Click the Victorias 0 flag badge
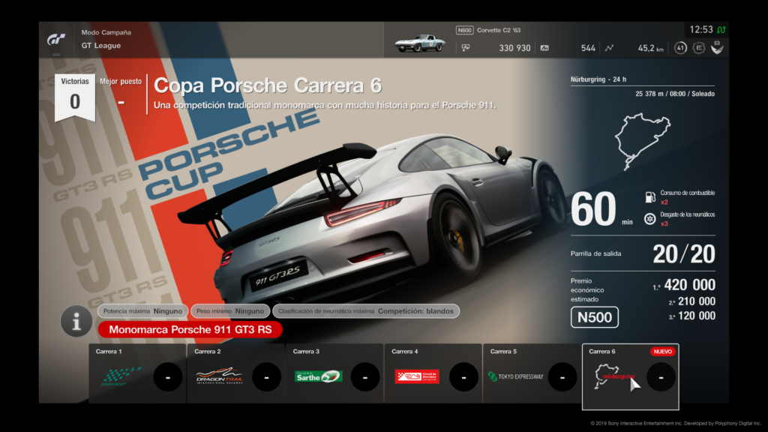This screenshot has height=432, width=768. tap(75, 97)
